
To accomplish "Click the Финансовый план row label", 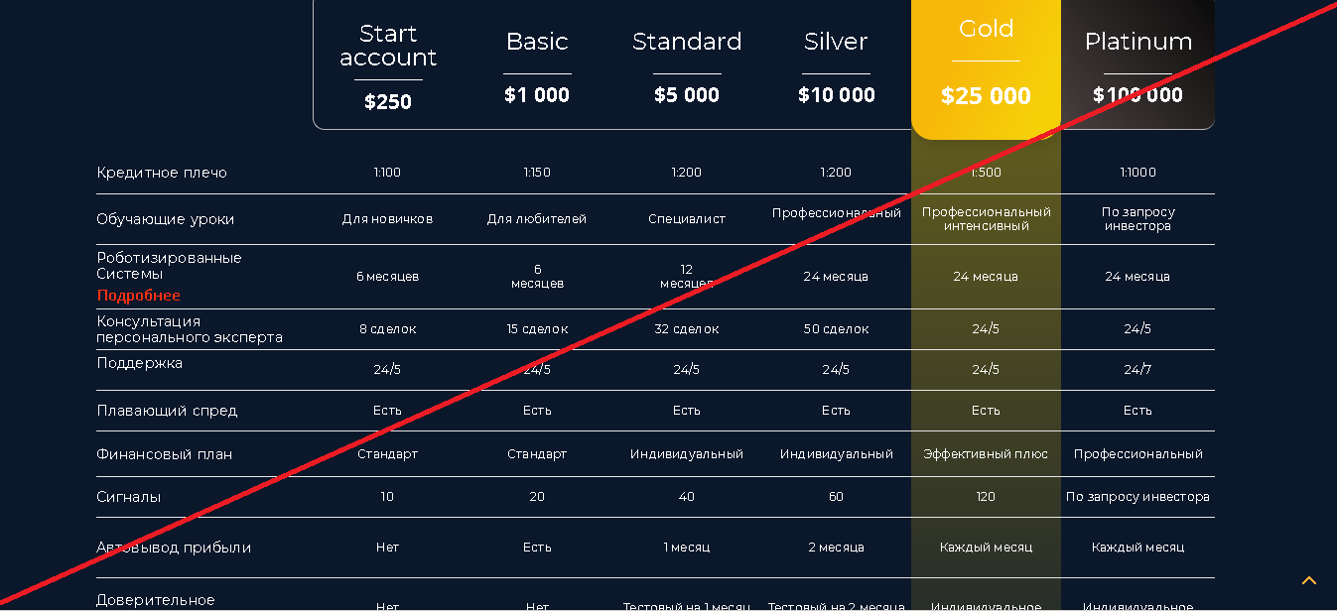I will coord(164,454).
